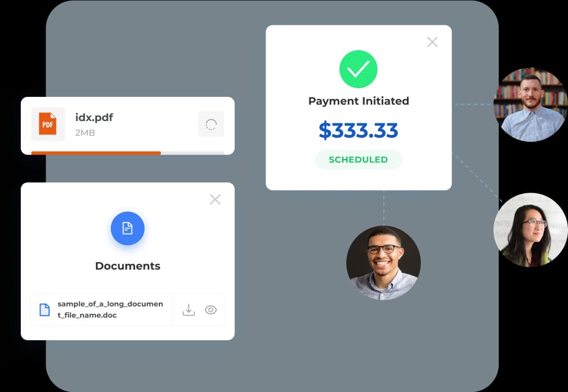Click the $333.33 payment amount
Image resolution: width=568 pixels, height=392 pixels.
pyautogui.click(x=358, y=130)
